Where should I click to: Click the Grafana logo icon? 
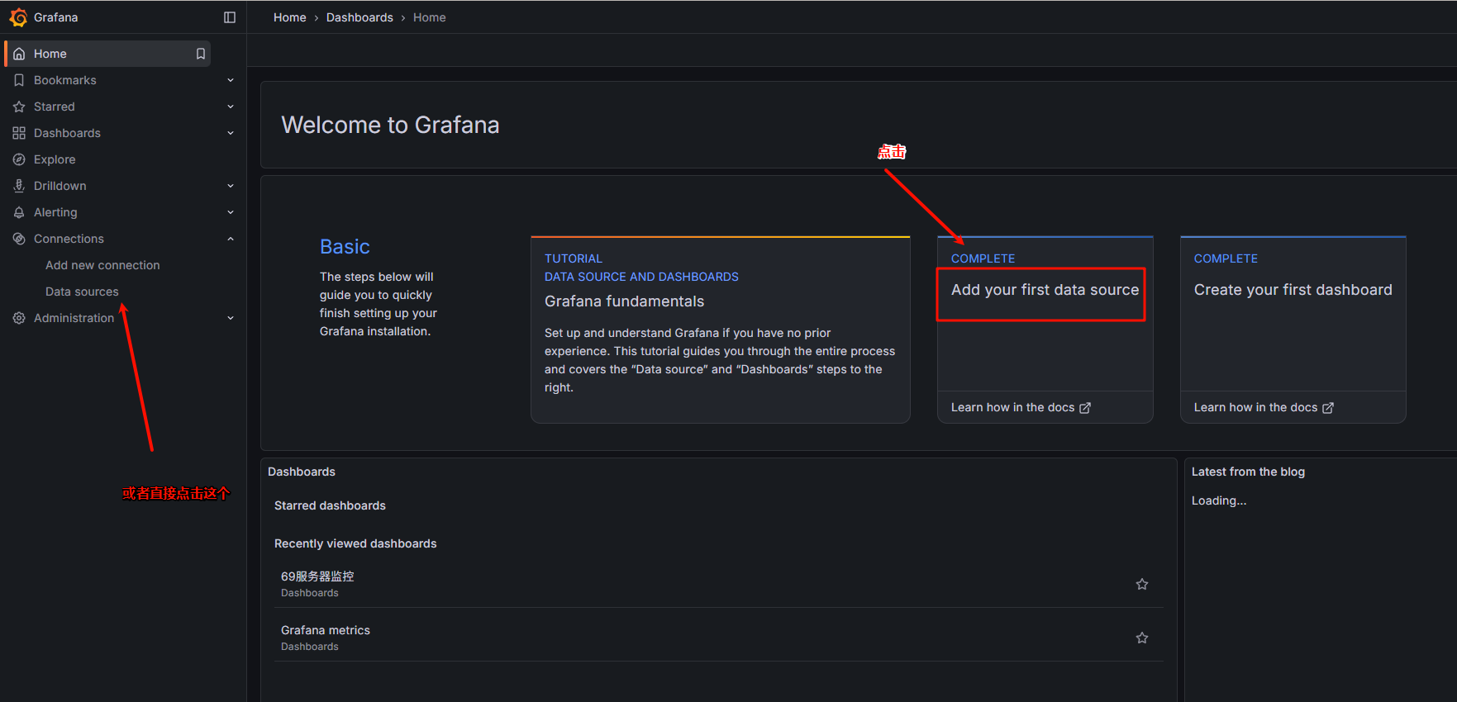(18, 17)
